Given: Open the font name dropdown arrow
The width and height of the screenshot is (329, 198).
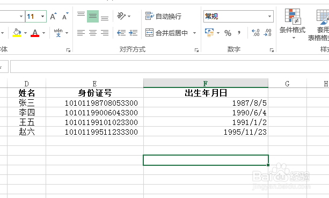Looking at the screenshot, I should (21, 16).
